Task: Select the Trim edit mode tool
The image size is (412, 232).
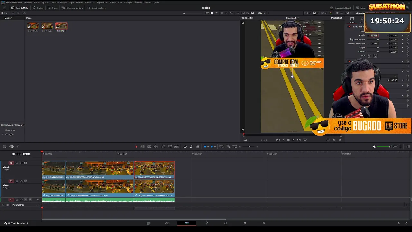Action: coord(143,147)
